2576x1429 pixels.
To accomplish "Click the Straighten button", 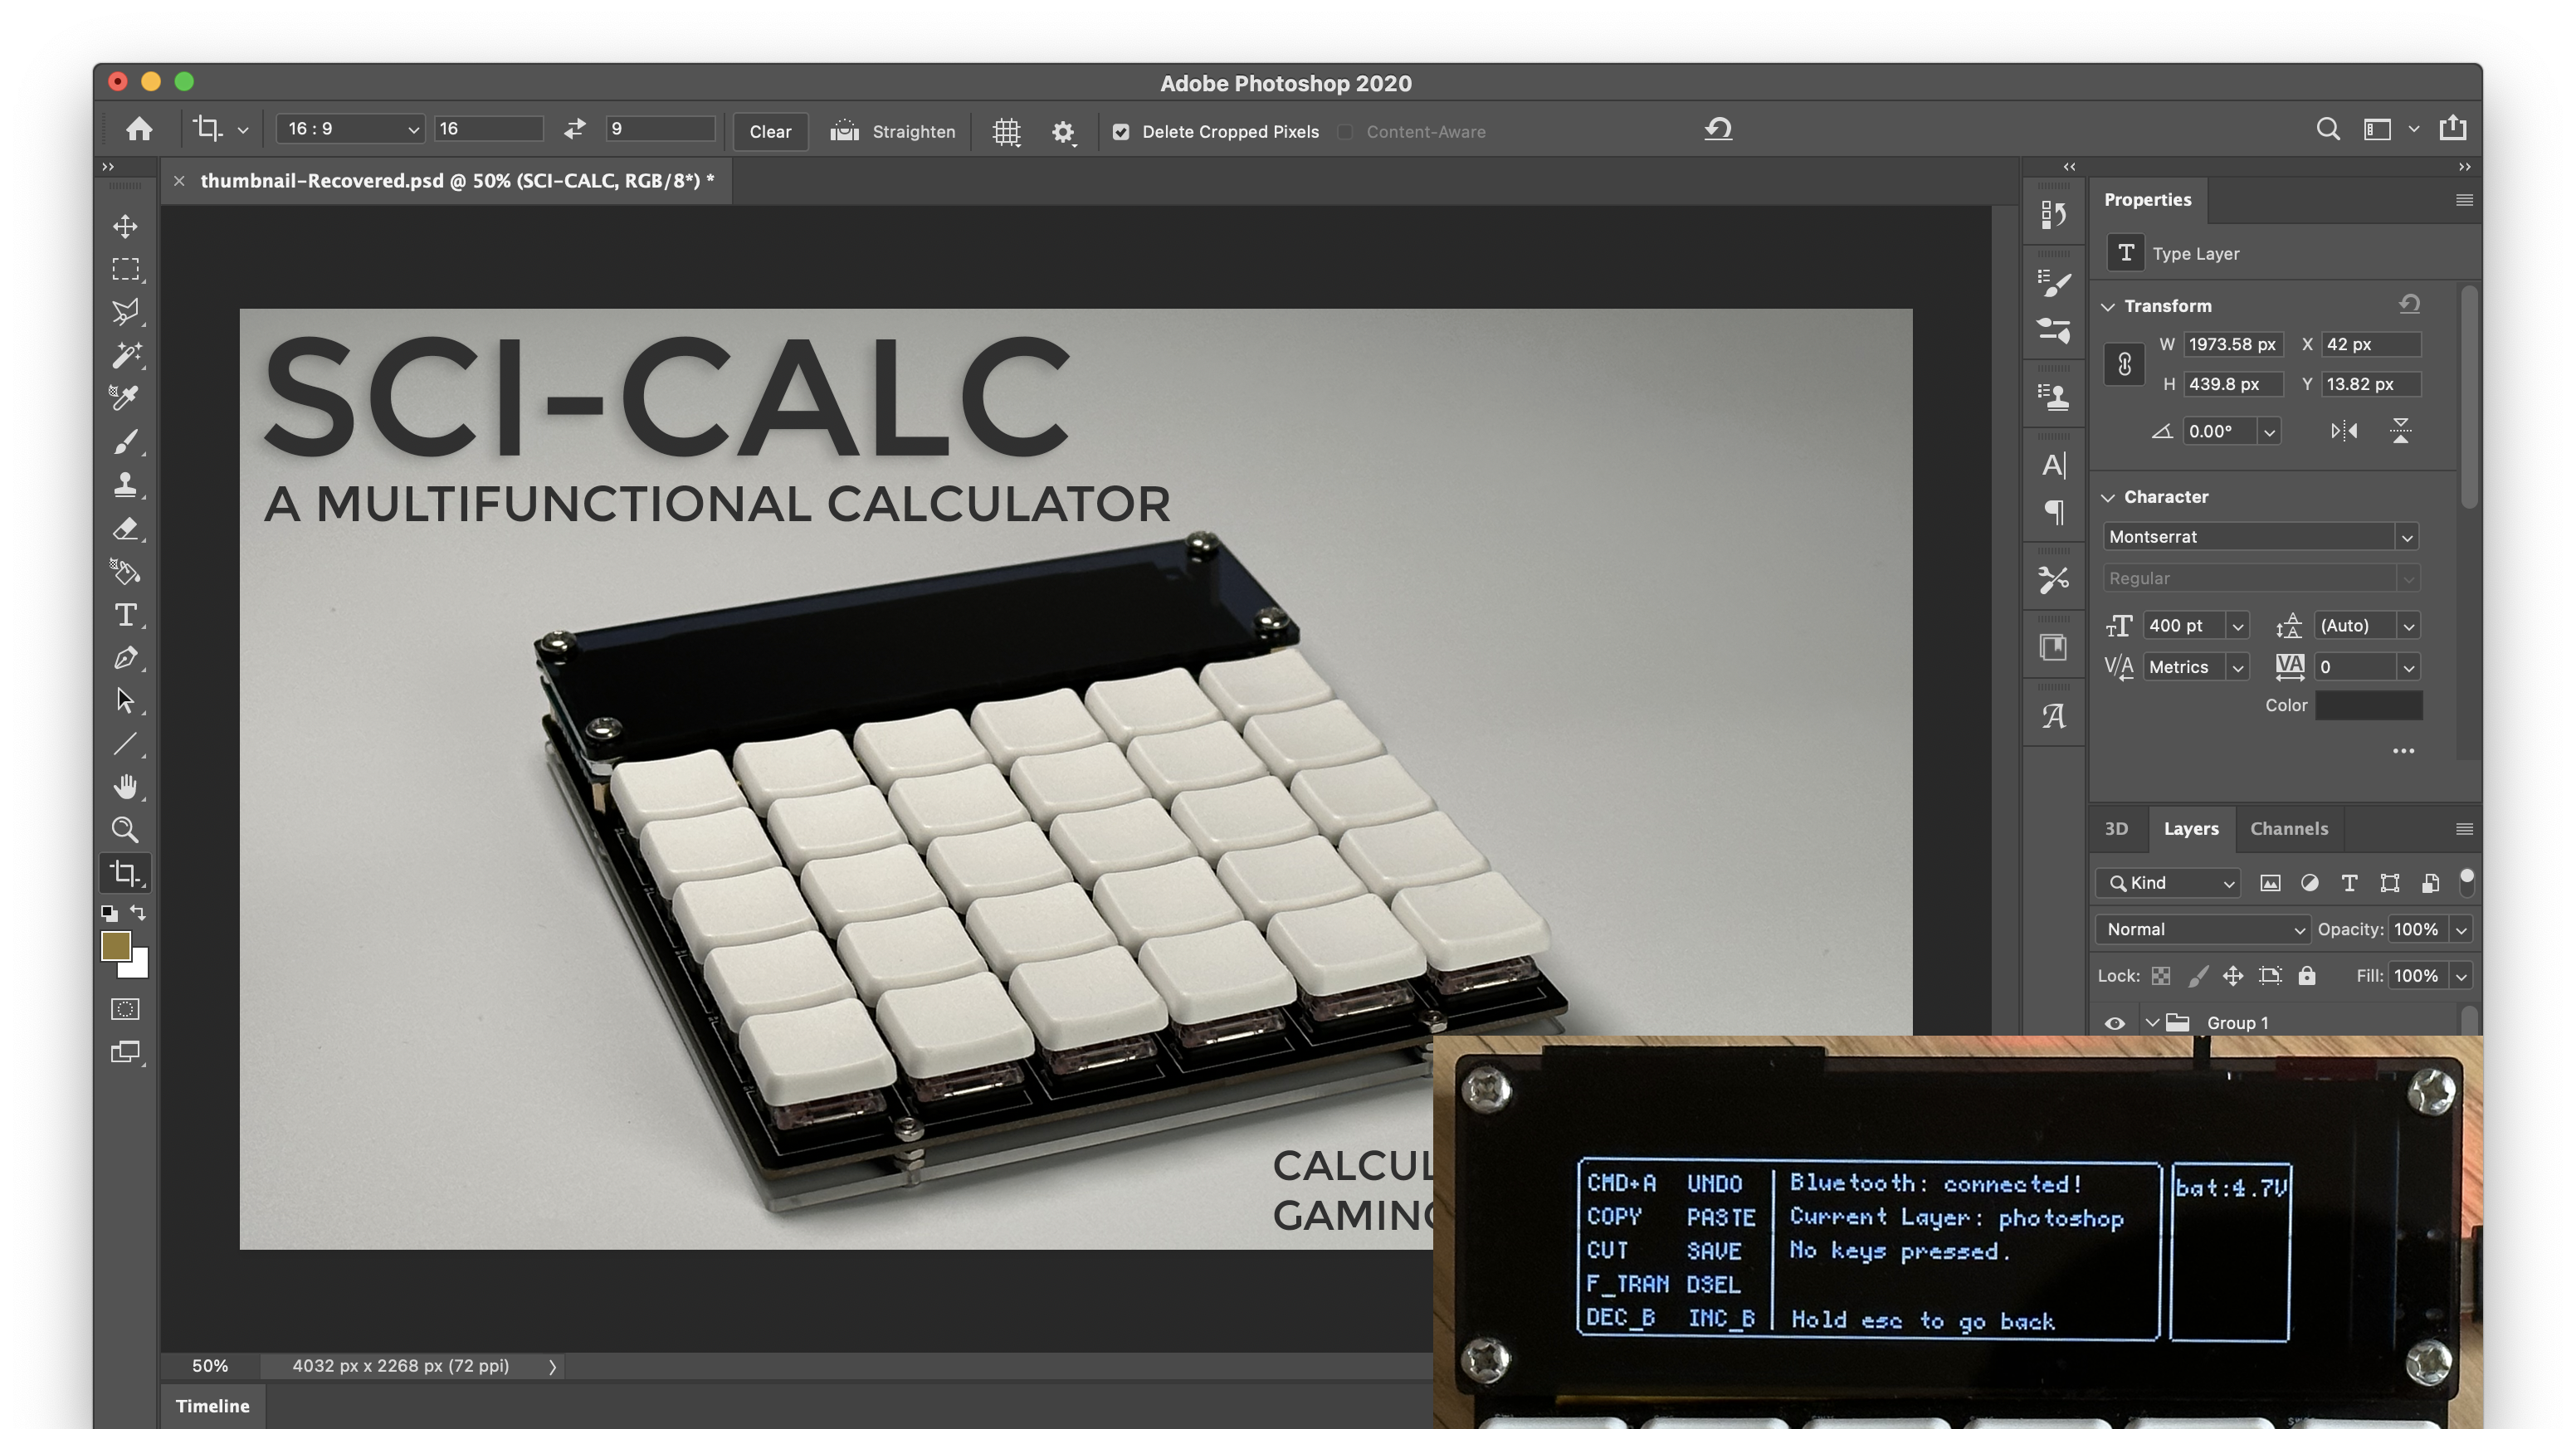I will [x=892, y=132].
